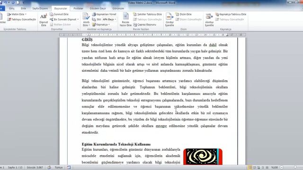Viewport: 303px width, 170px height.
Task: Click Tabloyu Güncelleştir in İçindekiler Tablosu group
Action: 21,19
